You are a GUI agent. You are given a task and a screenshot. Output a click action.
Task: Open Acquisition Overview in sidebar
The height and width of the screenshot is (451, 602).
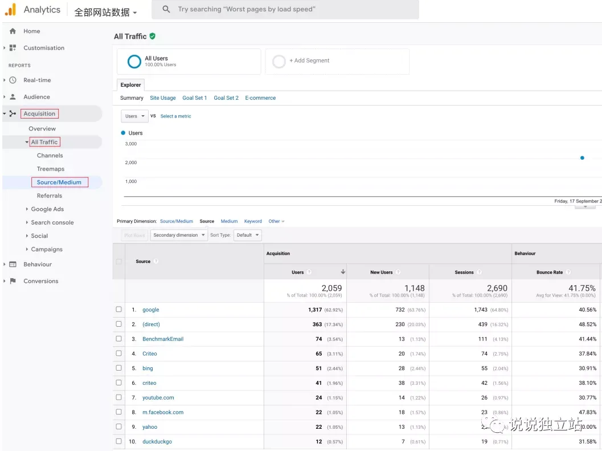click(x=42, y=128)
